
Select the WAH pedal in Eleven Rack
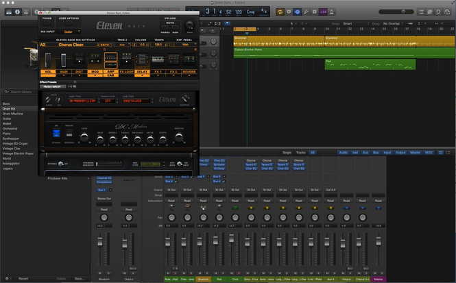(x=63, y=60)
